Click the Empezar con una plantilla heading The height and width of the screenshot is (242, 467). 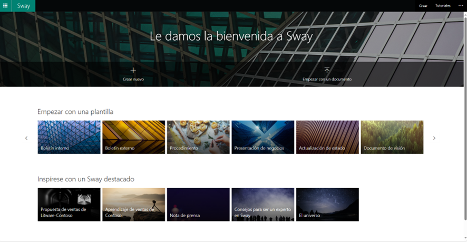coord(75,112)
